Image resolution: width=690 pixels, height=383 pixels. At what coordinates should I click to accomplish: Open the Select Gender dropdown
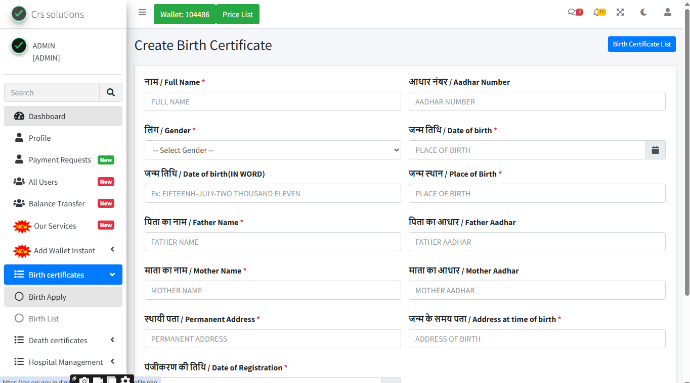pos(273,150)
